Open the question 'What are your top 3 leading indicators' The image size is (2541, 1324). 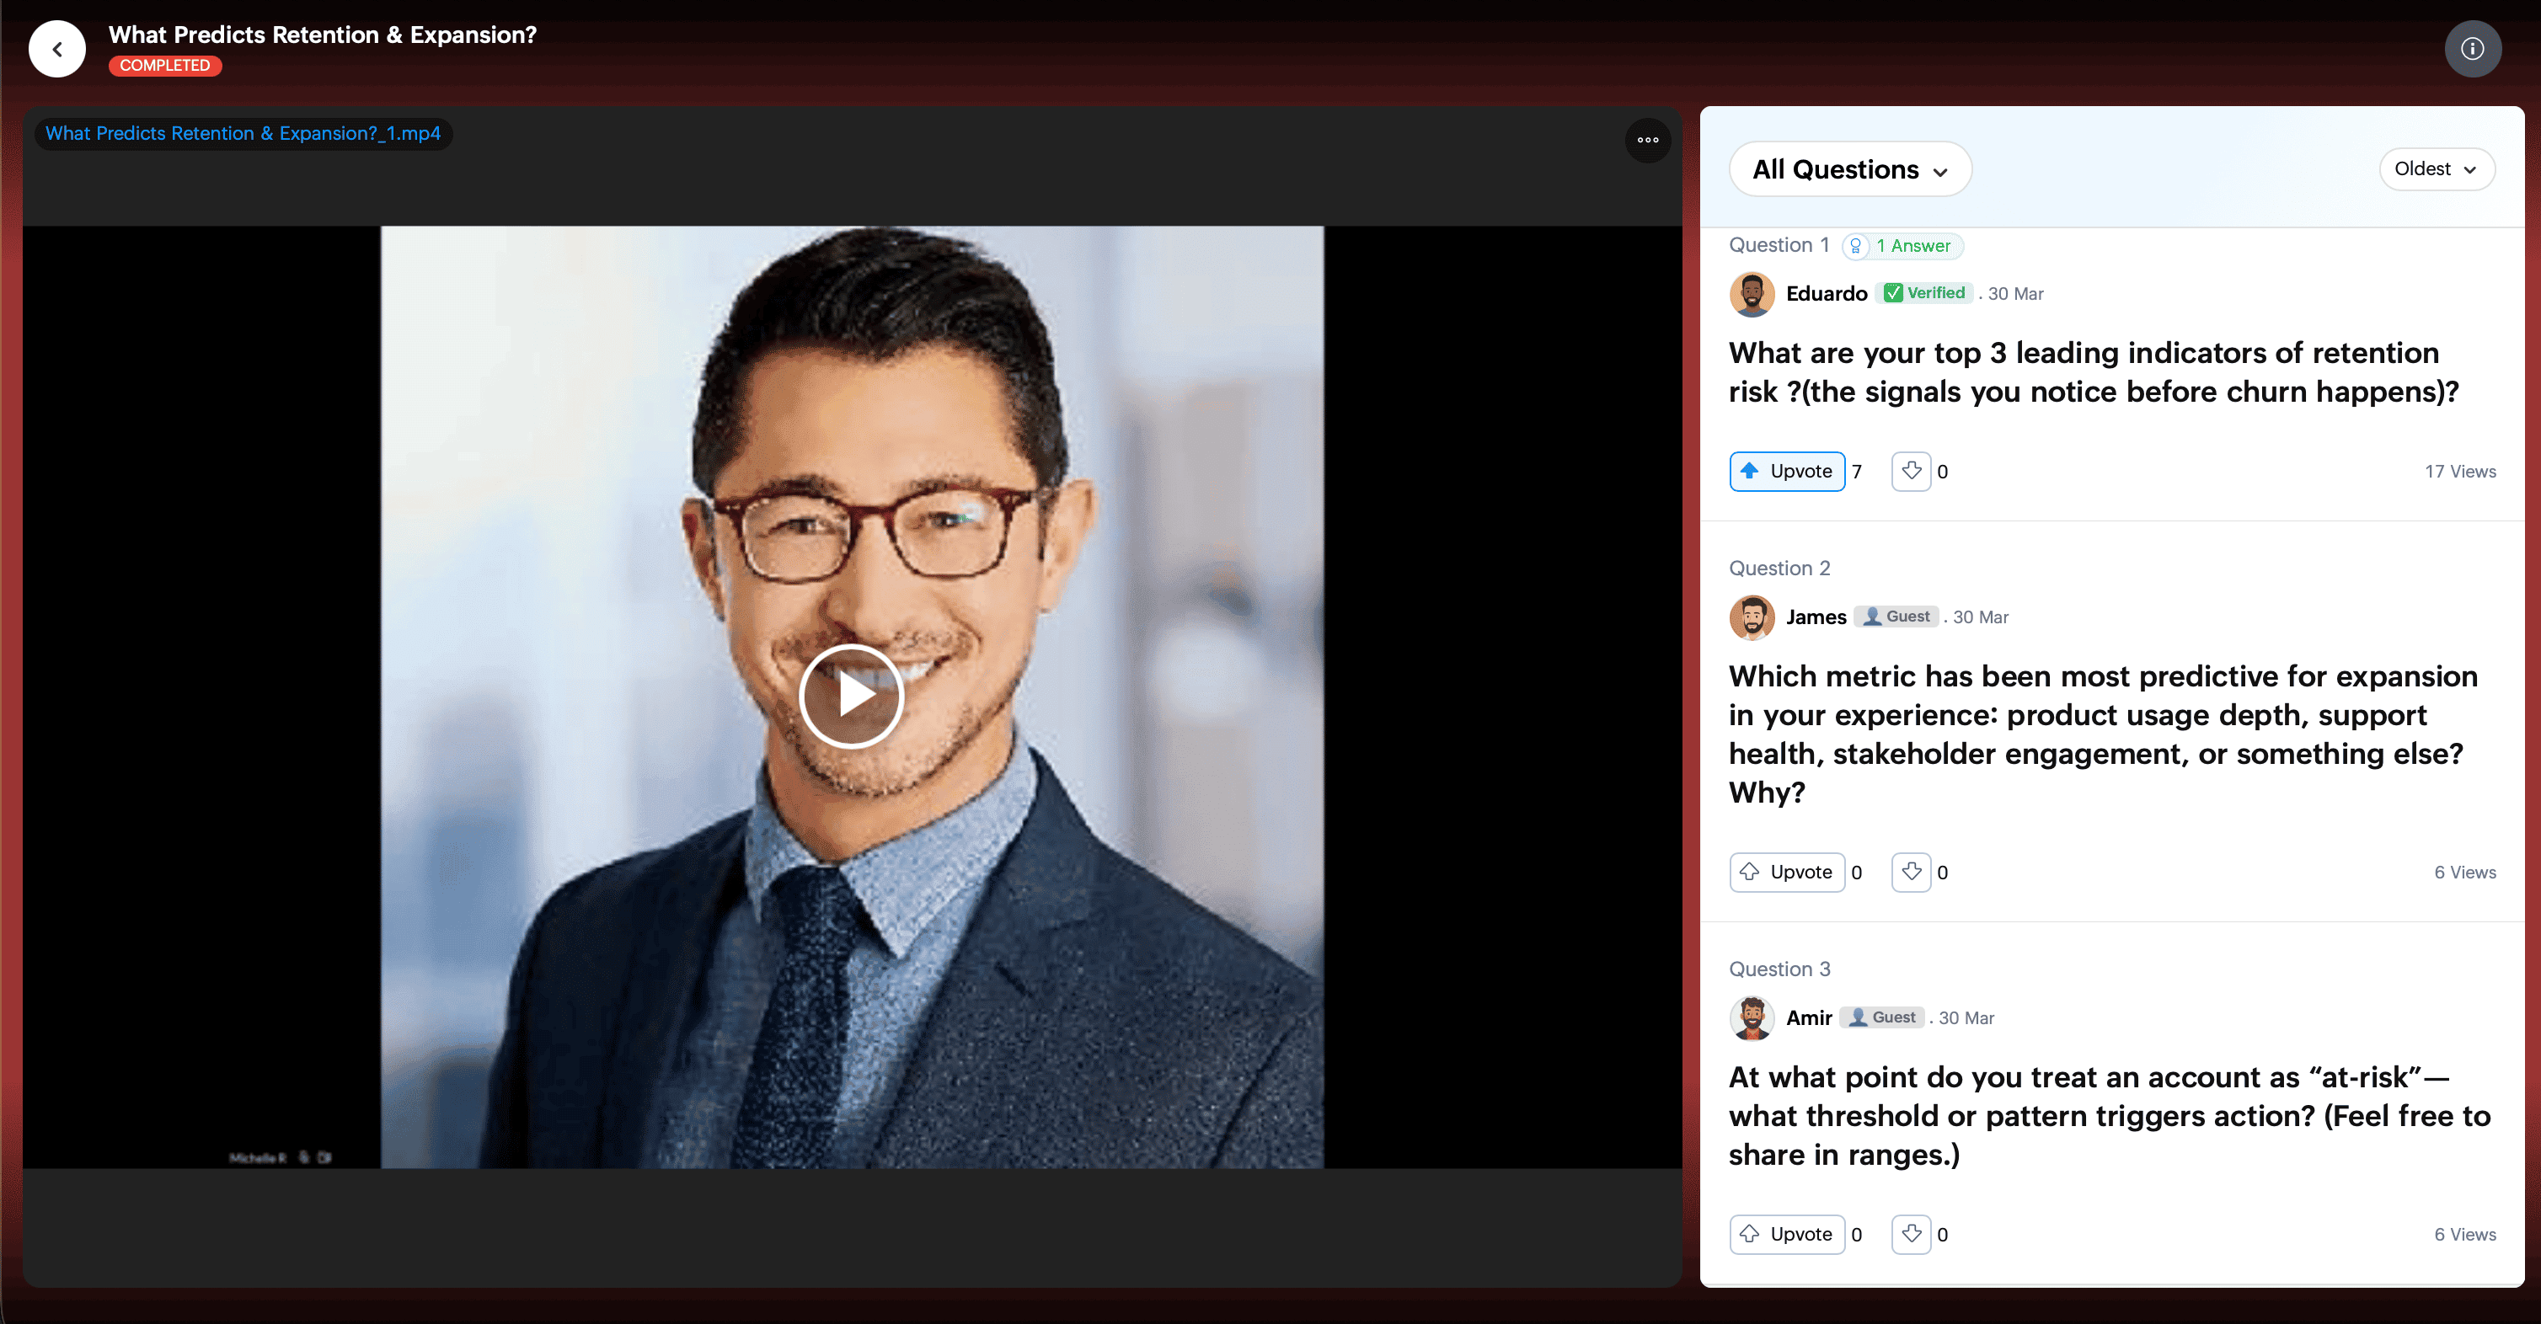pos(2093,372)
